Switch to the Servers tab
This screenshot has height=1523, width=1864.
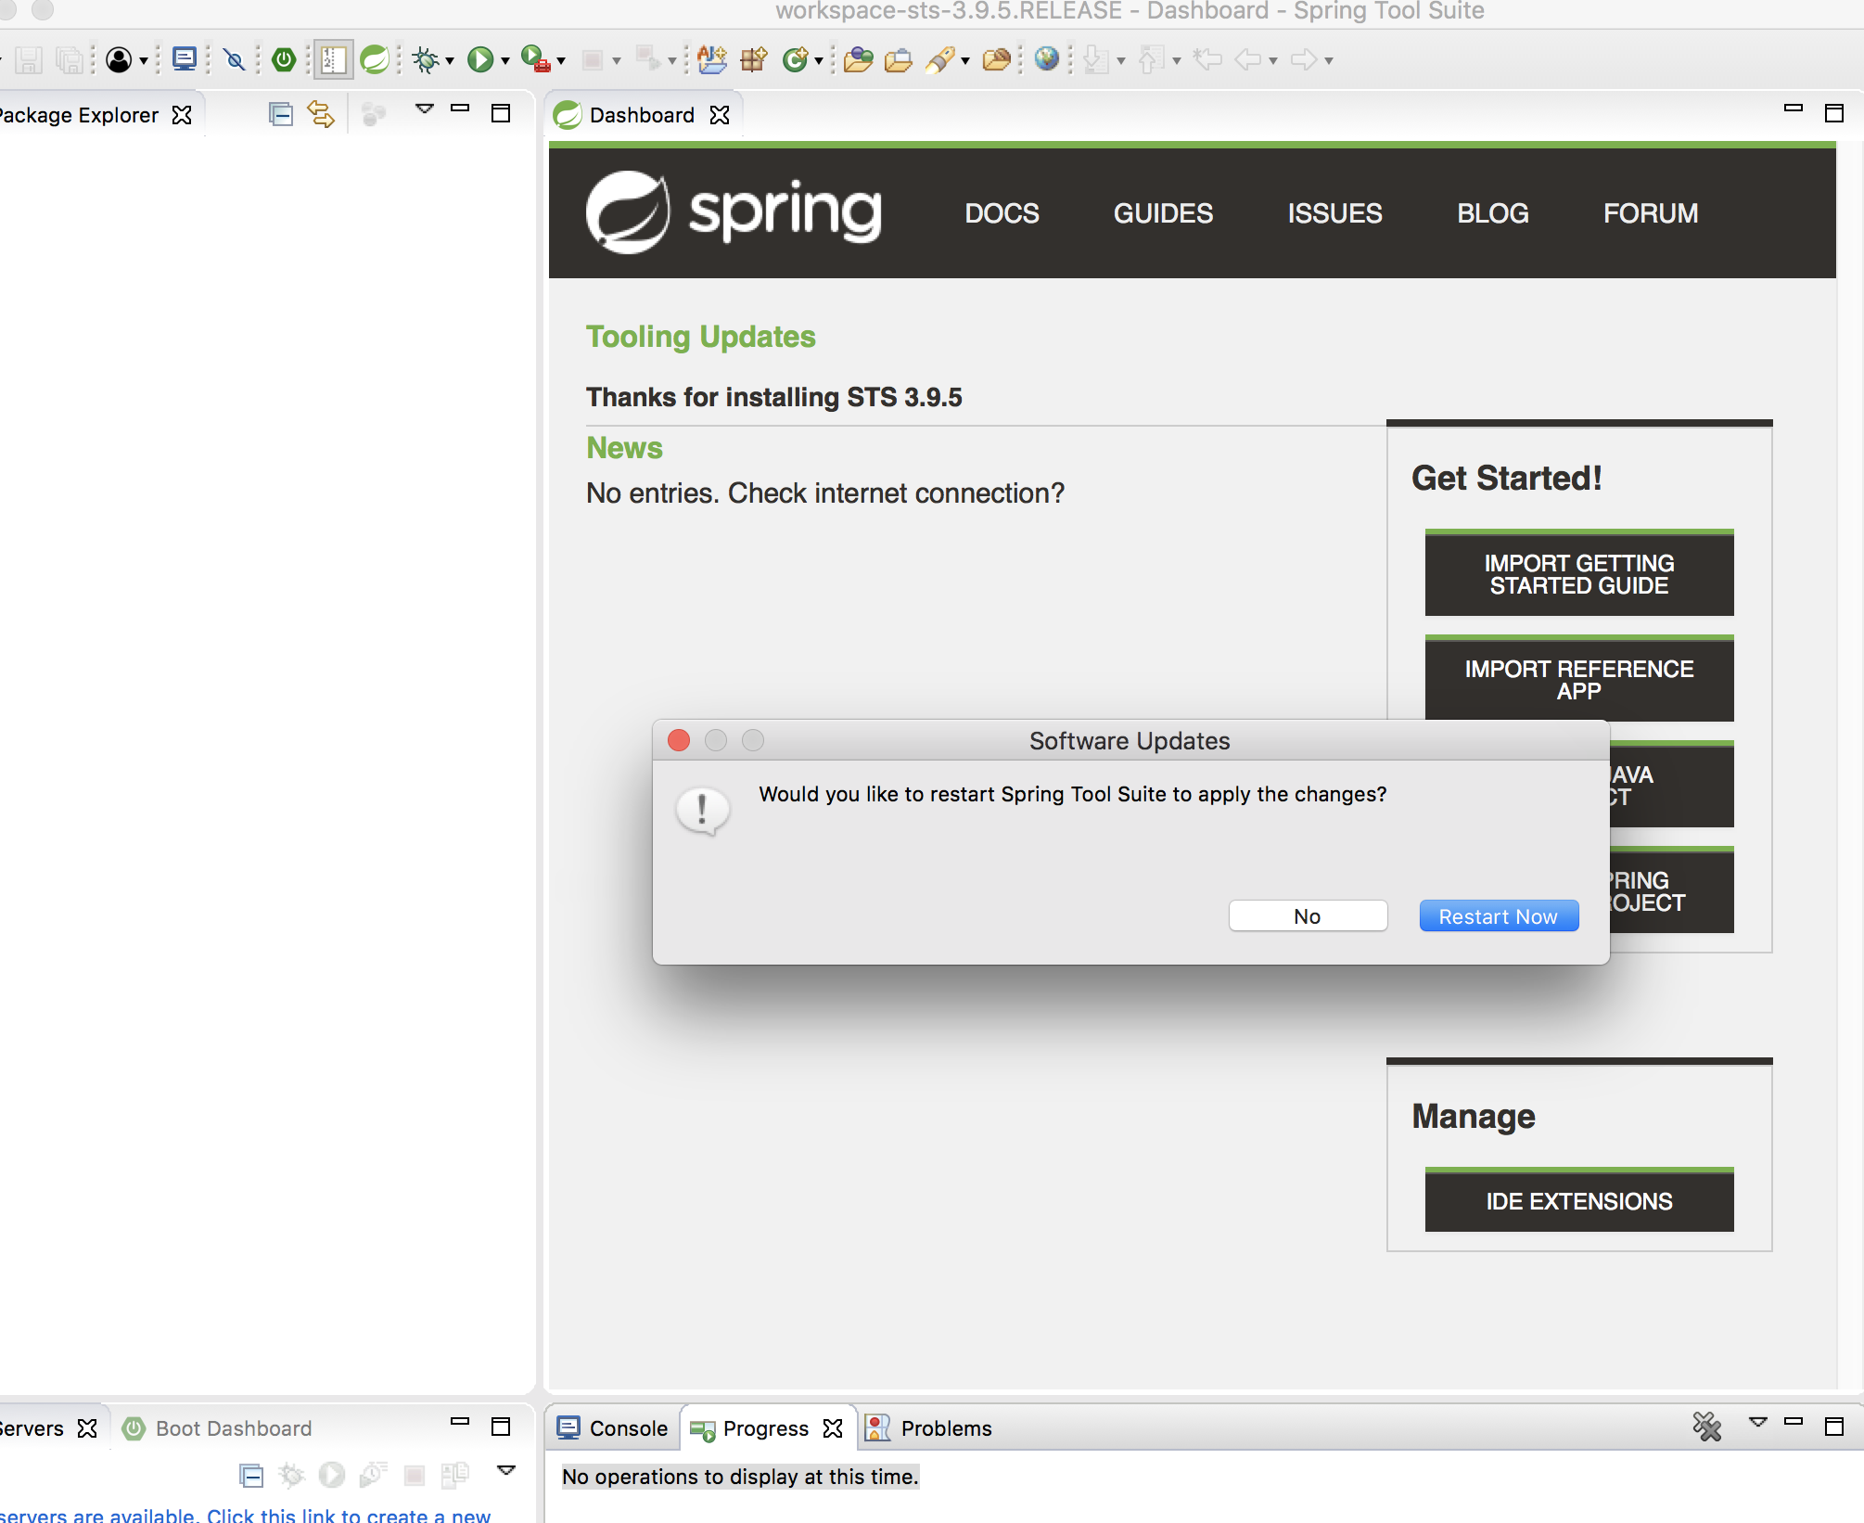click(x=32, y=1428)
